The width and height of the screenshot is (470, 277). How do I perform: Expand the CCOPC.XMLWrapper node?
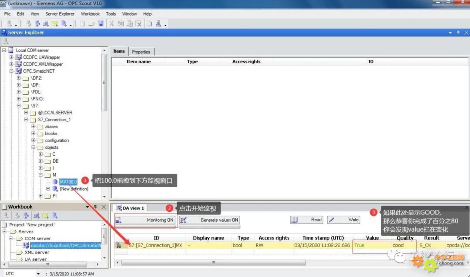click(x=11, y=64)
